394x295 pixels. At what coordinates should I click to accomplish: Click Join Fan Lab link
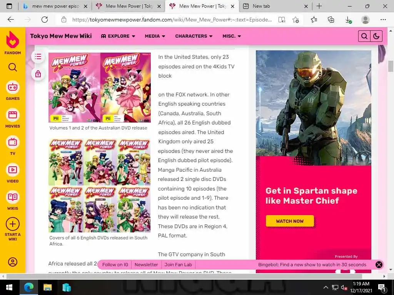(178, 265)
